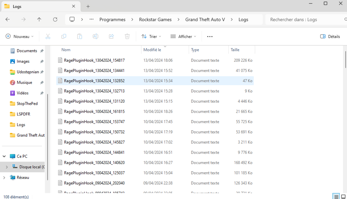Click the Cut scissors icon
The height and width of the screenshot is (199, 347).
(48, 36)
